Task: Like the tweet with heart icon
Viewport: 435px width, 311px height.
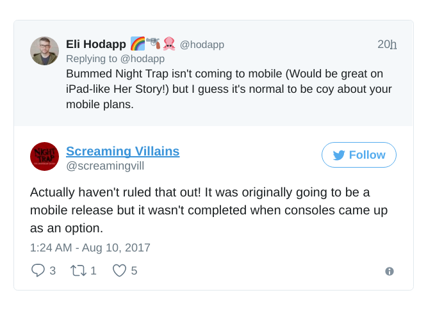Action: tap(119, 271)
